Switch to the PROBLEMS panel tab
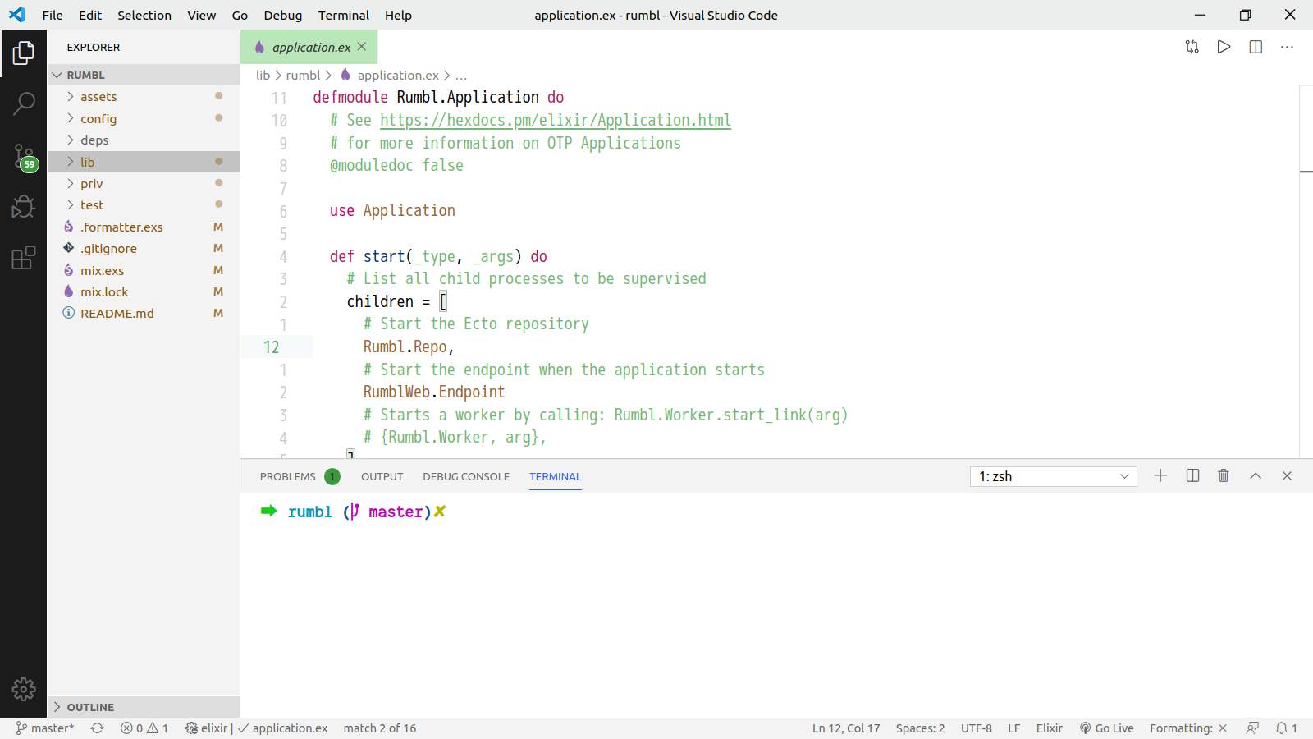The width and height of the screenshot is (1313, 739). coord(300,476)
